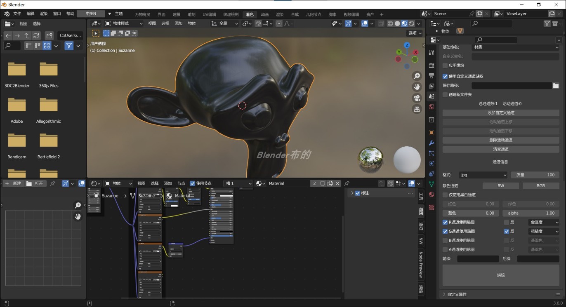
Task: Switch to 建模 workspace tab
Action: point(177,14)
